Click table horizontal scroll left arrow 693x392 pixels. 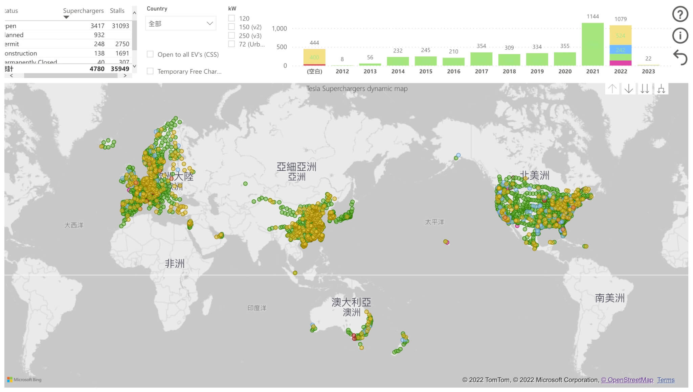coord(12,76)
